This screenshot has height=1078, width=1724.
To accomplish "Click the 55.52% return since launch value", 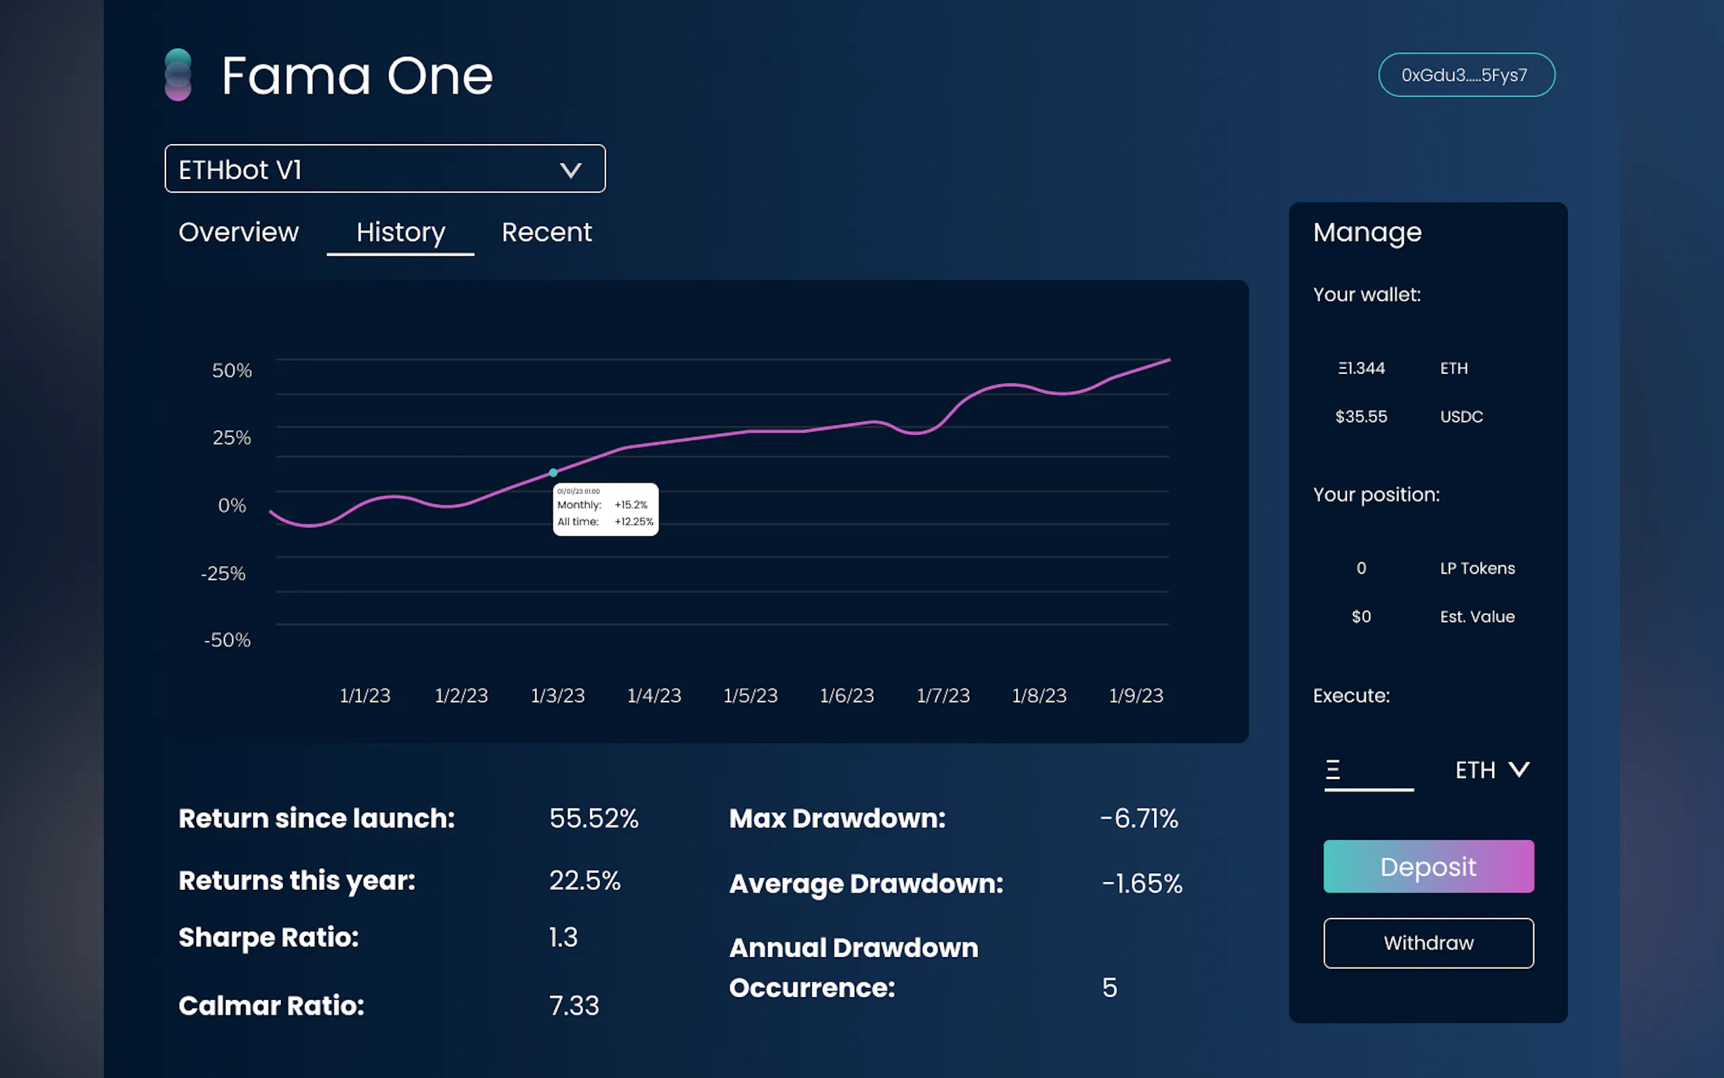I will [593, 818].
